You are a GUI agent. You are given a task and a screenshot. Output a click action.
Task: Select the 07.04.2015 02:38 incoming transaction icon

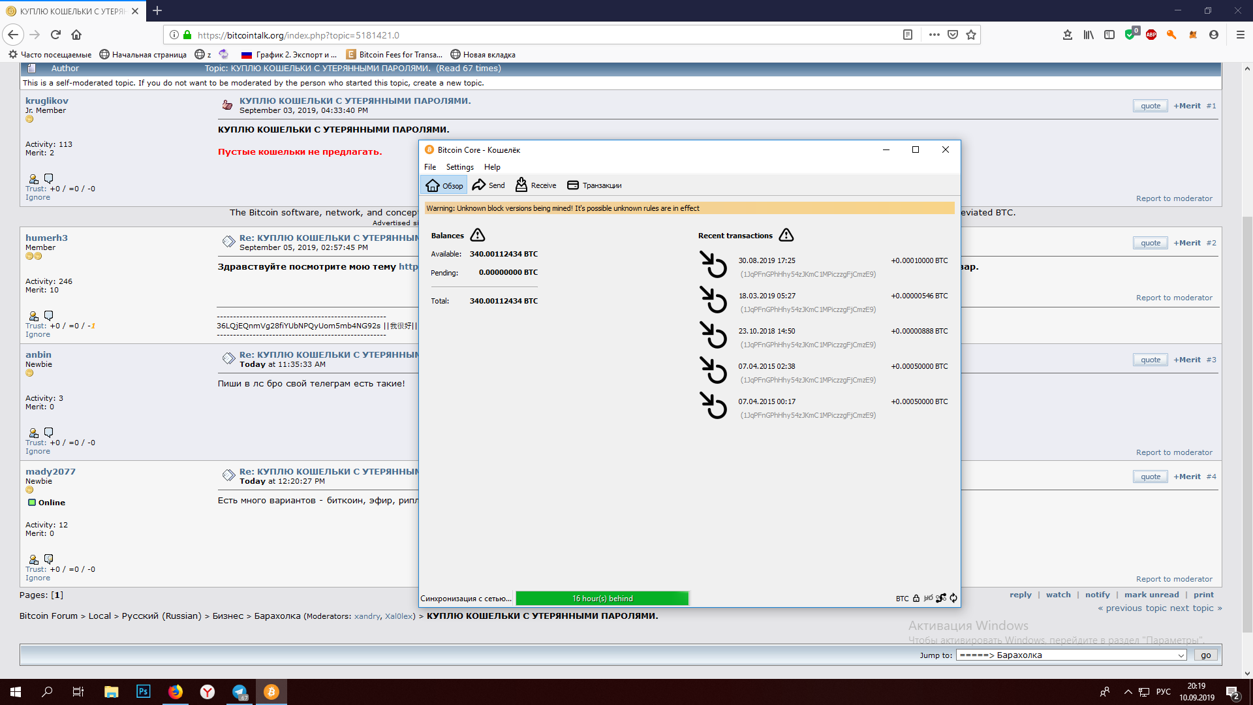(x=713, y=371)
